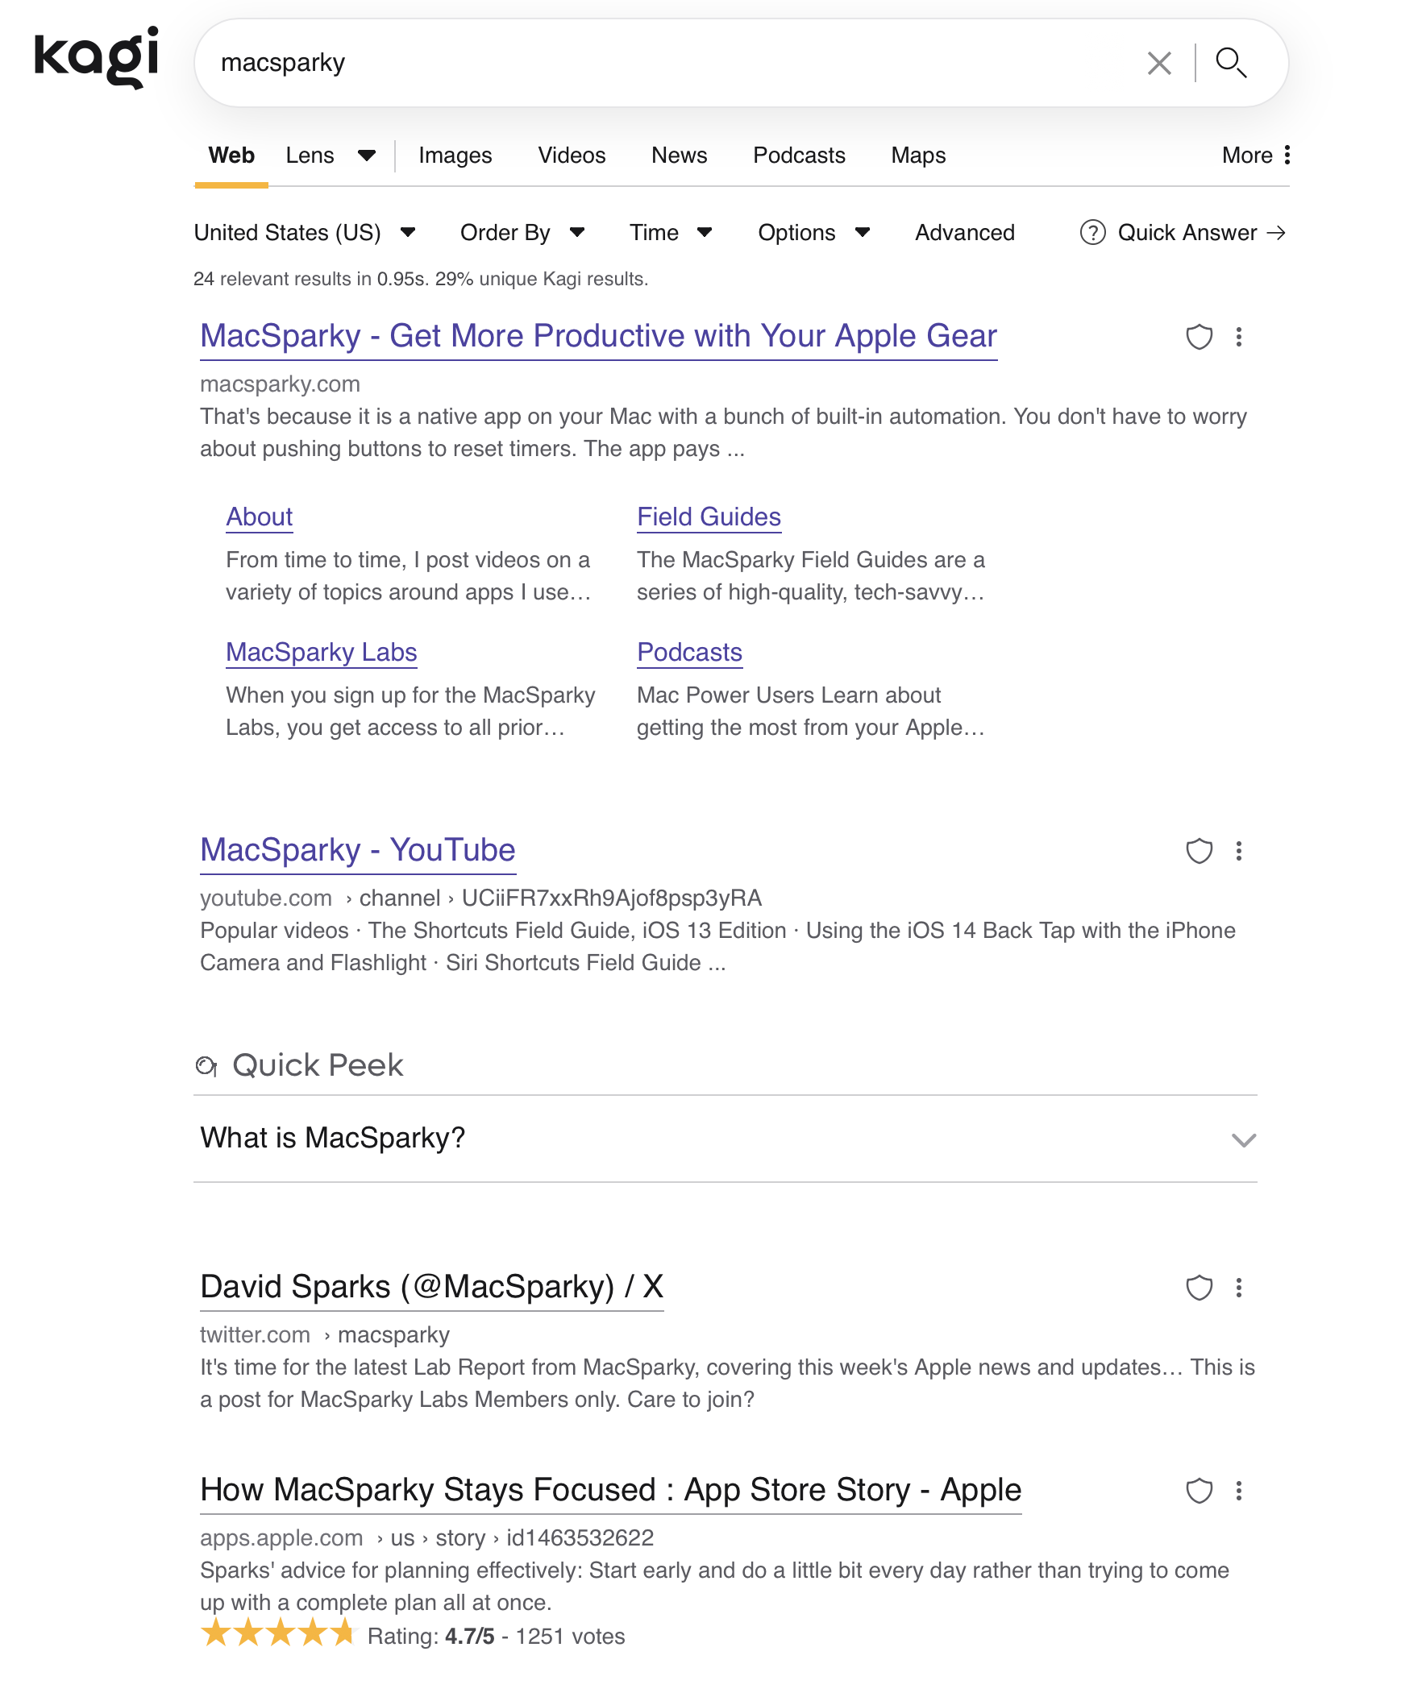Switch to the Images tab
1422x1697 pixels.
pos(455,156)
